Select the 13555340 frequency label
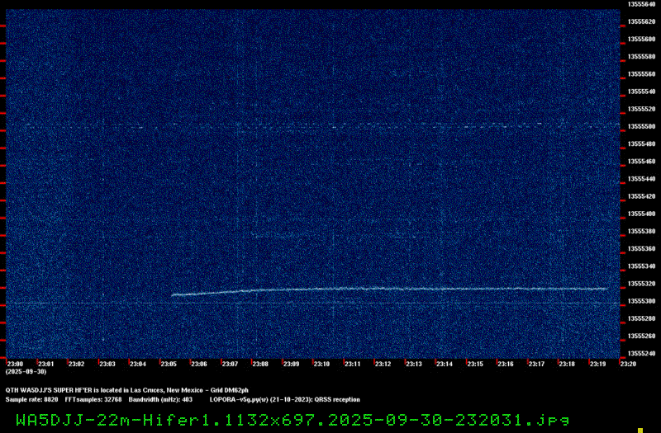This screenshot has height=433, width=661. pyautogui.click(x=642, y=266)
